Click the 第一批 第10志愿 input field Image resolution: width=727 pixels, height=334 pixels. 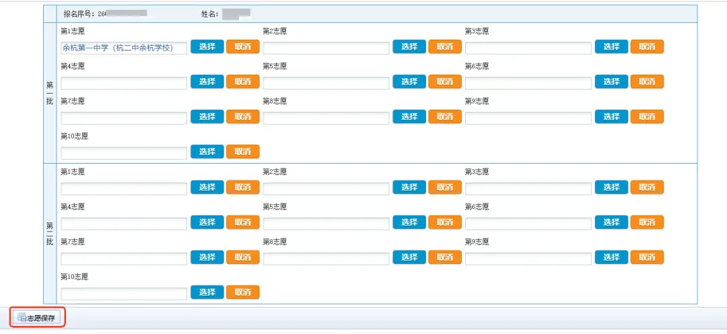[124, 153]
